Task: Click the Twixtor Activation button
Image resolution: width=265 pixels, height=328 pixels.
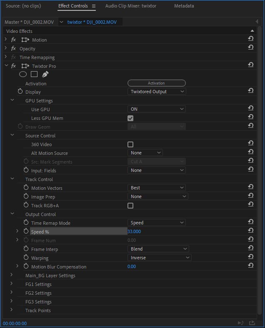Action: click(157, 83)
